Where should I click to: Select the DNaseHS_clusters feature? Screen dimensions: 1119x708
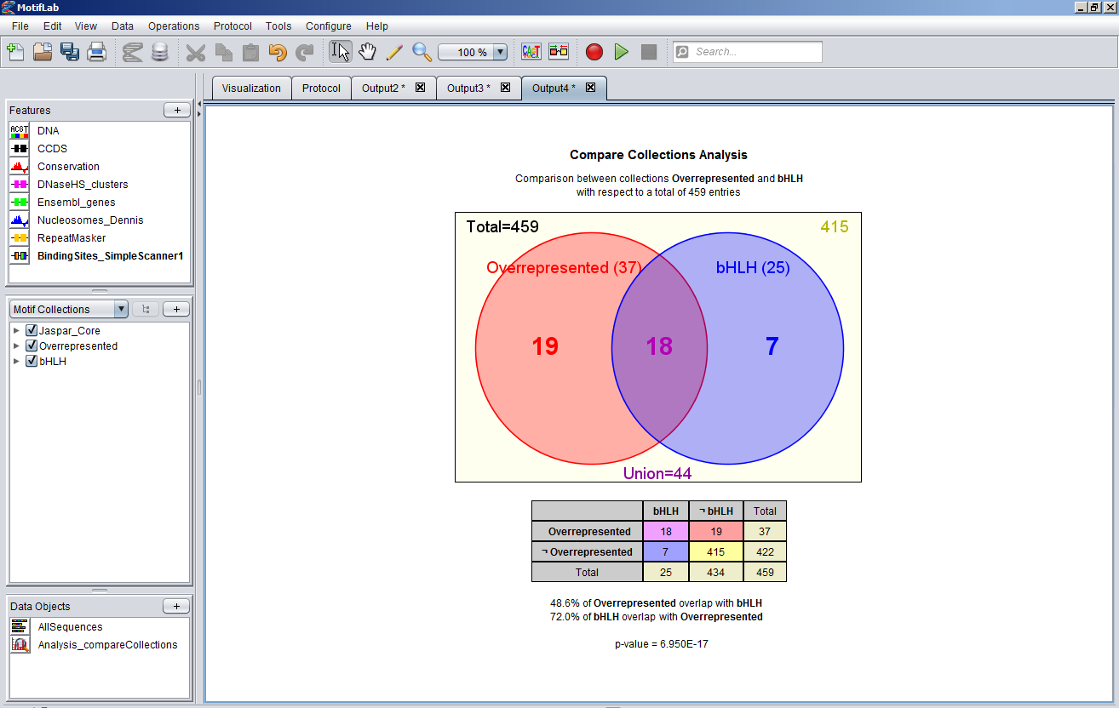click(99, 185)
